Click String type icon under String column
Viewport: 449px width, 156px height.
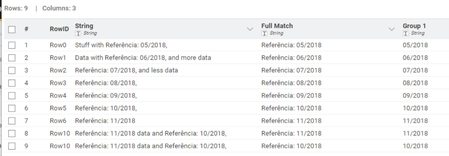click(x=78, y=33)
